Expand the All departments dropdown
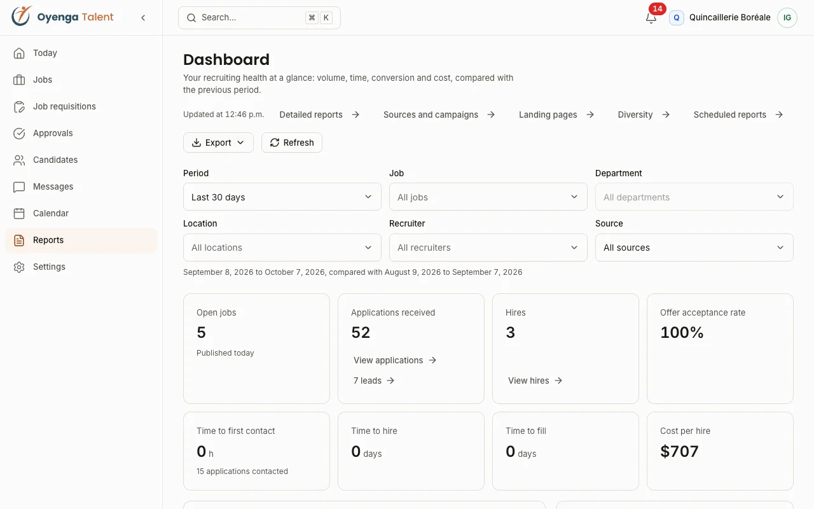Screen dimensions: 814x509 click(694, 197)
